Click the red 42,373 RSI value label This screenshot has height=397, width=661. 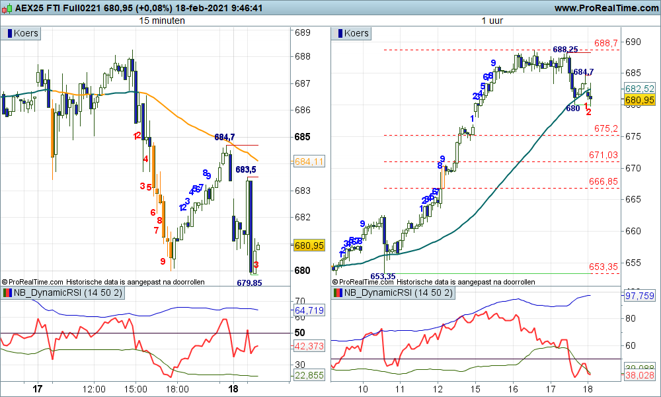[309, 346]
